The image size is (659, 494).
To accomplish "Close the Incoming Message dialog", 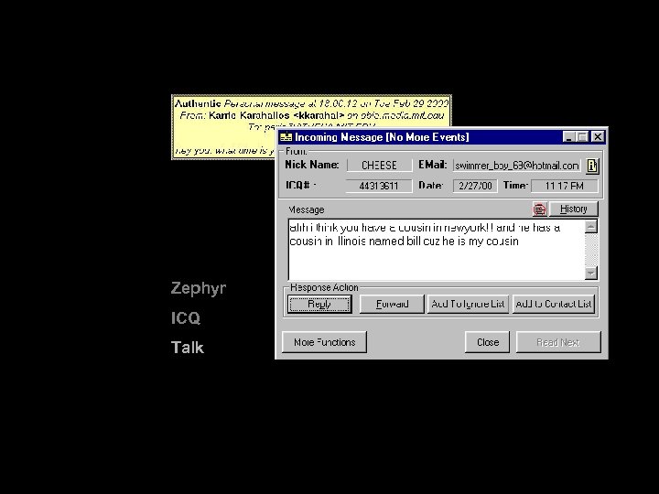I will point(487,342).
